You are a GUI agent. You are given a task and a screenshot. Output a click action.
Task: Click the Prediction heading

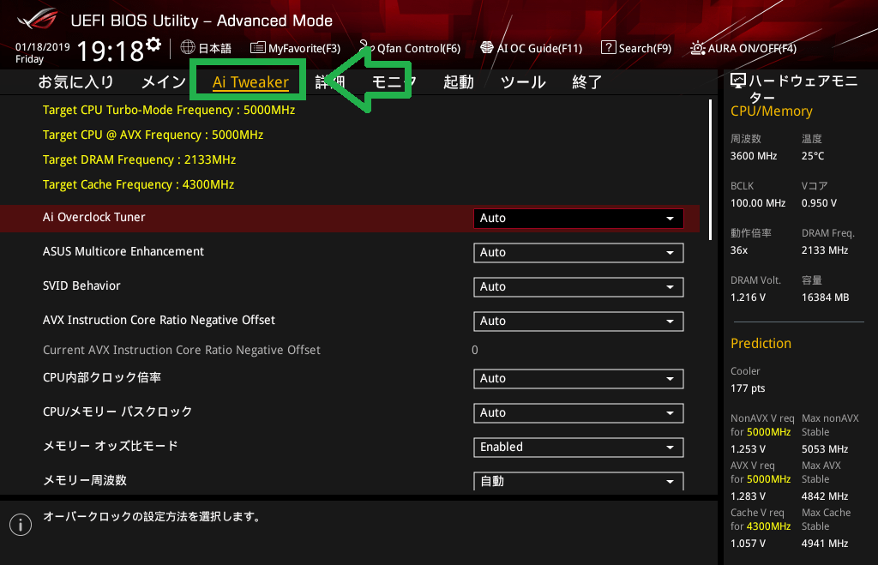coord(761,343)
